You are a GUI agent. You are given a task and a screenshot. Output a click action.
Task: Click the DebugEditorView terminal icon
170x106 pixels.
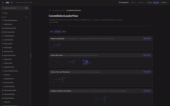(2, 79)
